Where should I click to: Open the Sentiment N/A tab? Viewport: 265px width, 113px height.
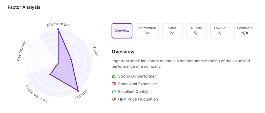pos(245,31)
